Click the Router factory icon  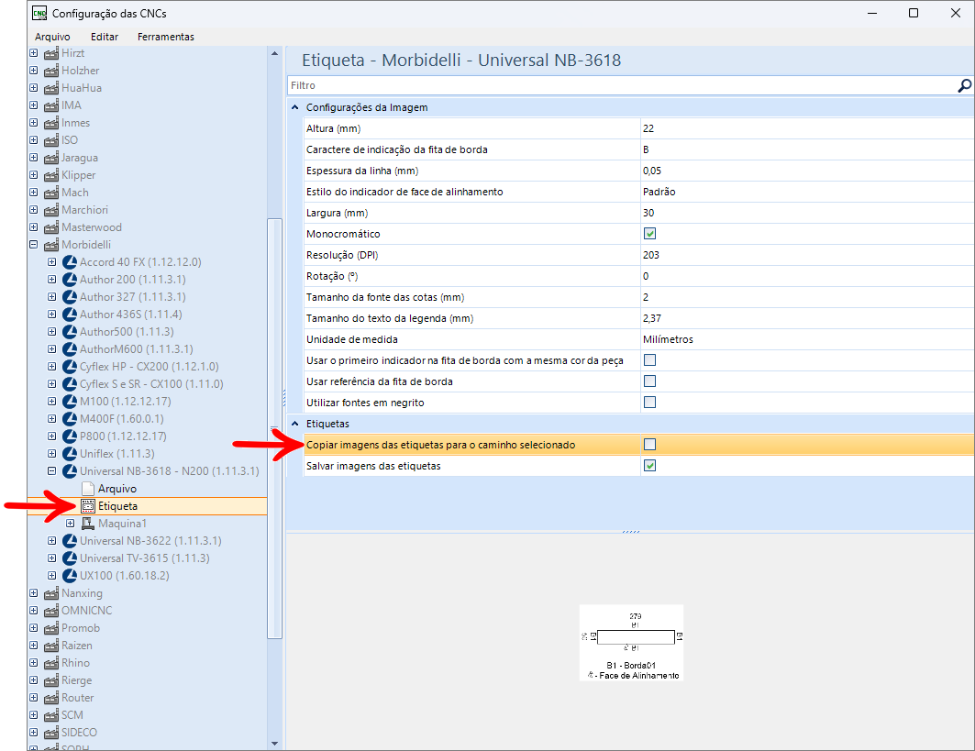pos(51,698)
